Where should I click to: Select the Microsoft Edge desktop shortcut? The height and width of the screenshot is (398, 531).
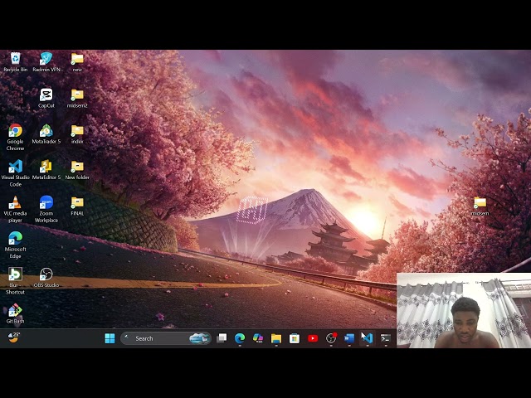point(15,245)
